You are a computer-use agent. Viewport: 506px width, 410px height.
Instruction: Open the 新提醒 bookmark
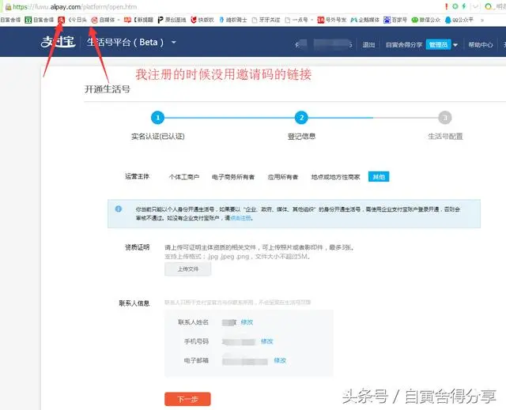pyautogui.click(x=138, y=20)
